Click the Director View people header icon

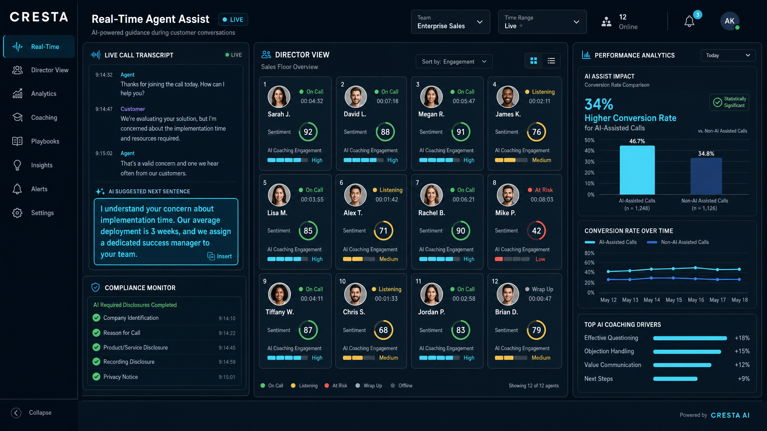point(266,54)
